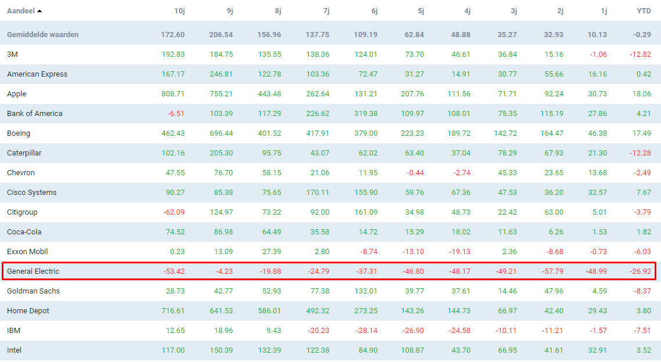
Task: Sort by the YTD column header
Action: pos(644,11)
